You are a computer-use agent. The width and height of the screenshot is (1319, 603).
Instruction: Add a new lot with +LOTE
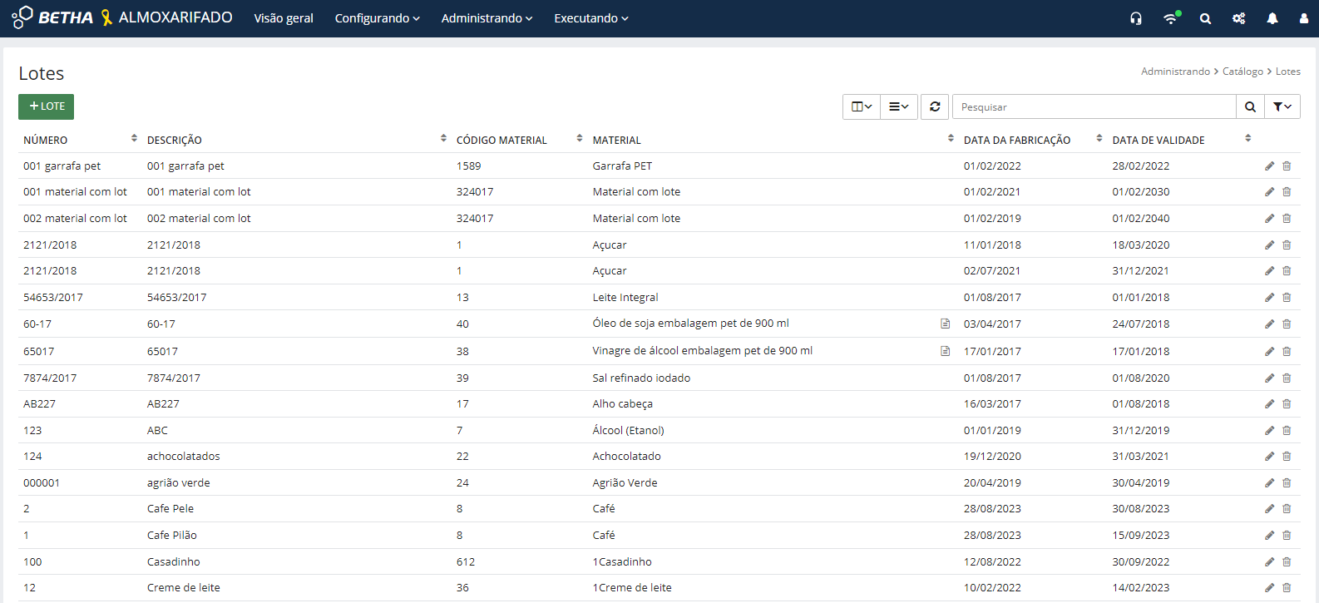click(x=47, y=106)
